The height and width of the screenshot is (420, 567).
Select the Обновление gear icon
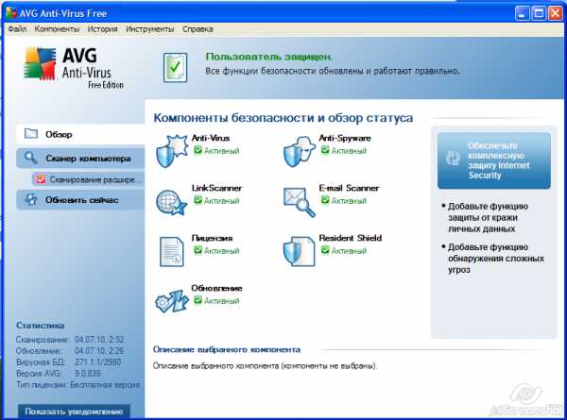click(171, 300)
